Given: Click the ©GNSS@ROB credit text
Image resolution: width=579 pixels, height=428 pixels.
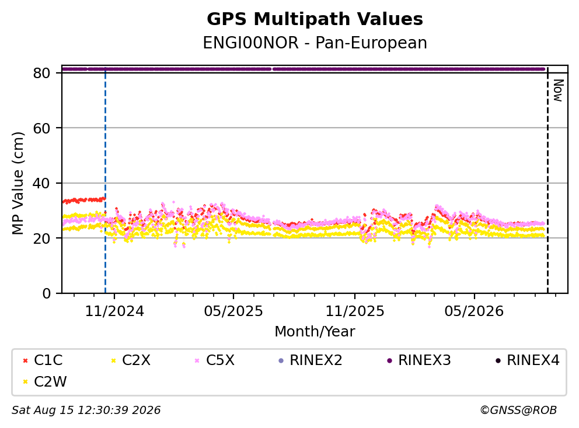Looking at the screenshot, I should point(518,410).
